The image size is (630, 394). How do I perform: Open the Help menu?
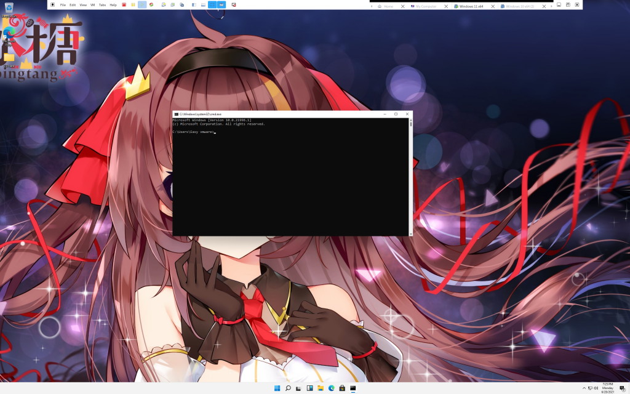point(113,5)
